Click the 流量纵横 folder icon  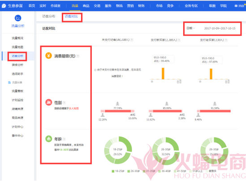(9, 82)
